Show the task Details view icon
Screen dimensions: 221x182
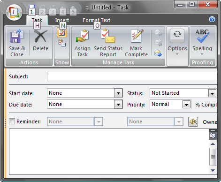coord(62,43)
